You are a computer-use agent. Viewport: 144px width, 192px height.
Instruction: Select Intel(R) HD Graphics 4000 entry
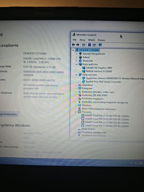pyautogui.click(x=99, y=68)
